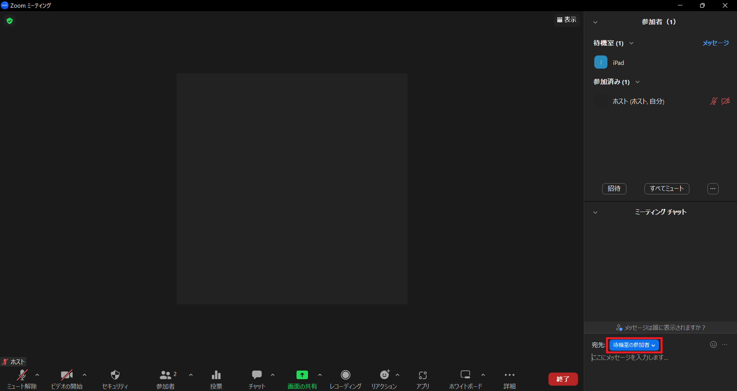Collapse the joined (参加済み) participants list
The width and height of the screenshot is (737, 391).
[638, 82]
